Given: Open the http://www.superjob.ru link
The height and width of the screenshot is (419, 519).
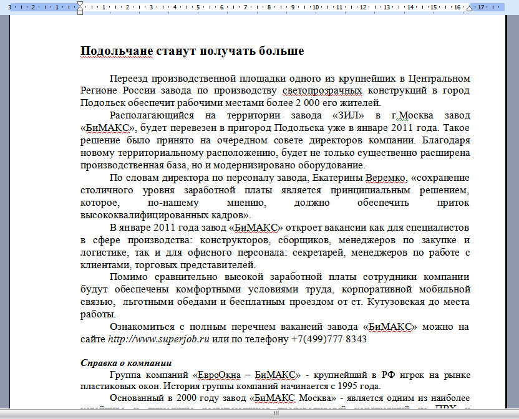Looking at the screenshot, I should [158, 339].
